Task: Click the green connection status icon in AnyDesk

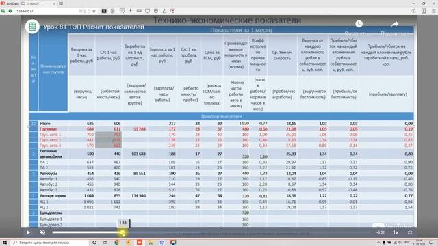Action: (10, 11)
